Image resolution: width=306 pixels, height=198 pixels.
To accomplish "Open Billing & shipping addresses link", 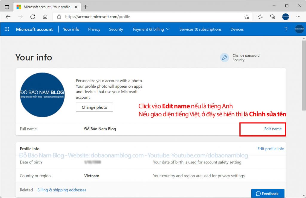I will (x=62, y=190).
